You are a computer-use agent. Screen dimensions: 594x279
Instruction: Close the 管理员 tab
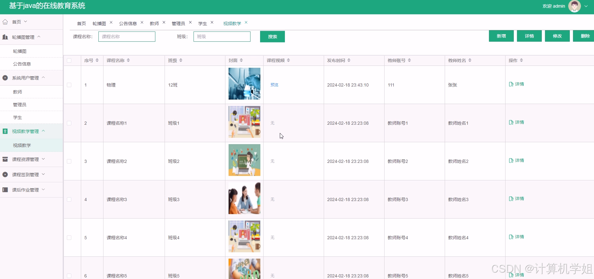pos(190,22)
